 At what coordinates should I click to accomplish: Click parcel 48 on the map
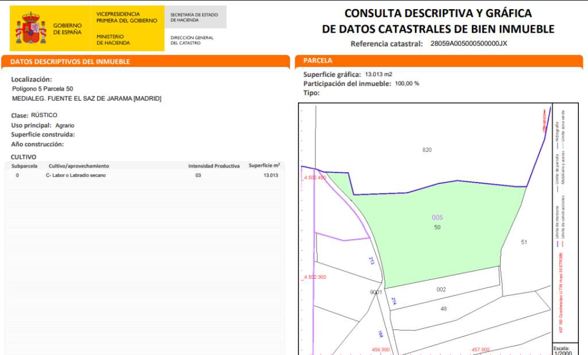pos(443,309)
